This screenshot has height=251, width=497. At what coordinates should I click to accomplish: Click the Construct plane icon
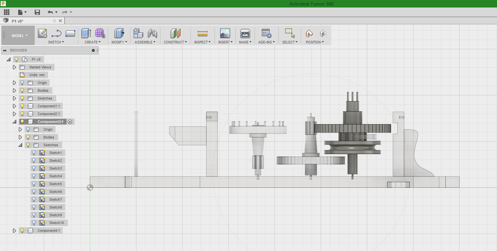[x=175, y=33]
